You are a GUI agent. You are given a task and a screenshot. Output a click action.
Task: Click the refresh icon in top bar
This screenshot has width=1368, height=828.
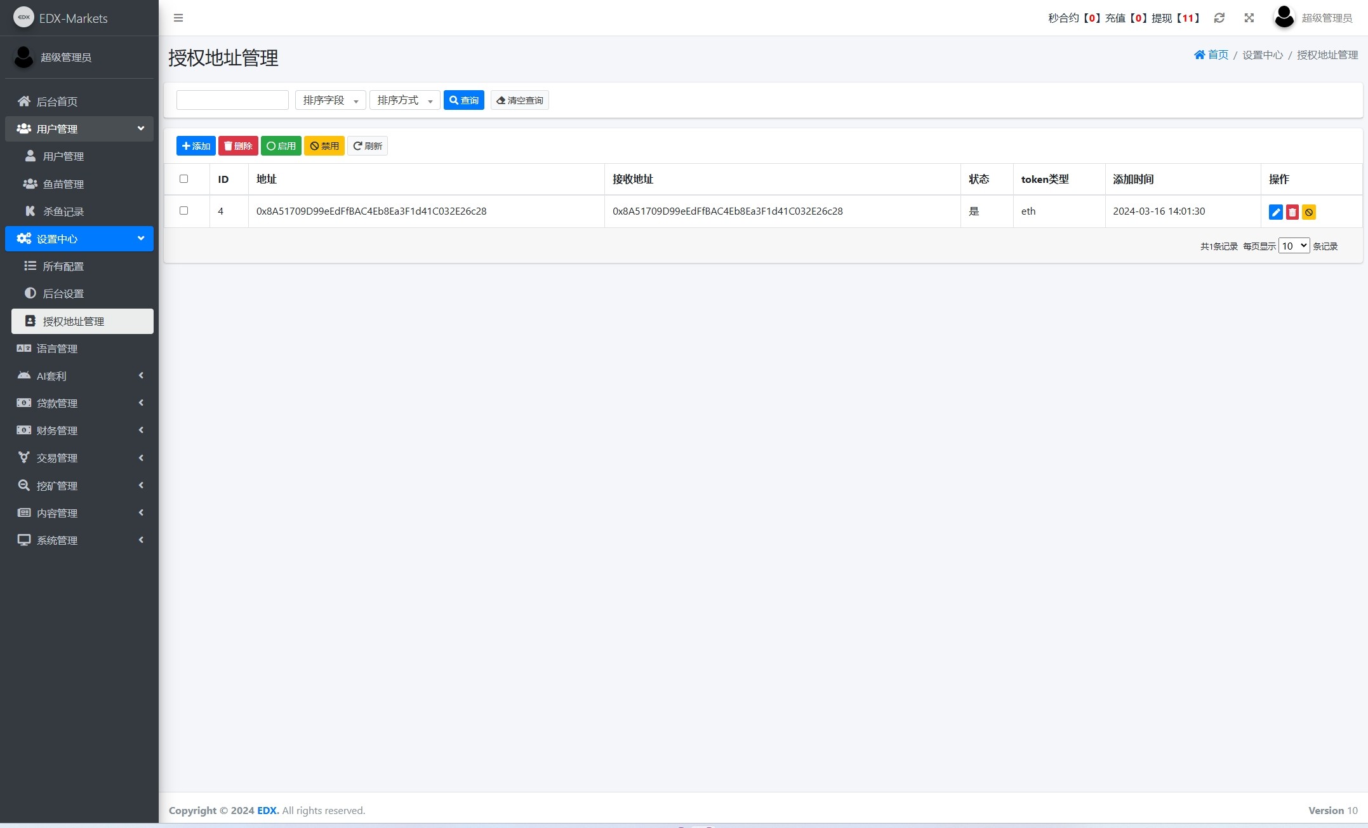click(x=1219, y=18)
